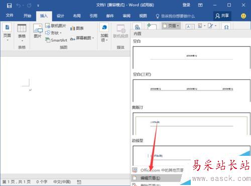The image size is (251, 186).
Task: Click 登录 to sign in
Action: click(186, 5)
